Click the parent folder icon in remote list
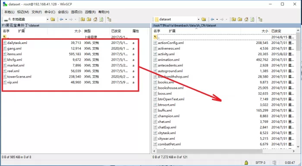302x166 pixels. click(x=155, y=37)
